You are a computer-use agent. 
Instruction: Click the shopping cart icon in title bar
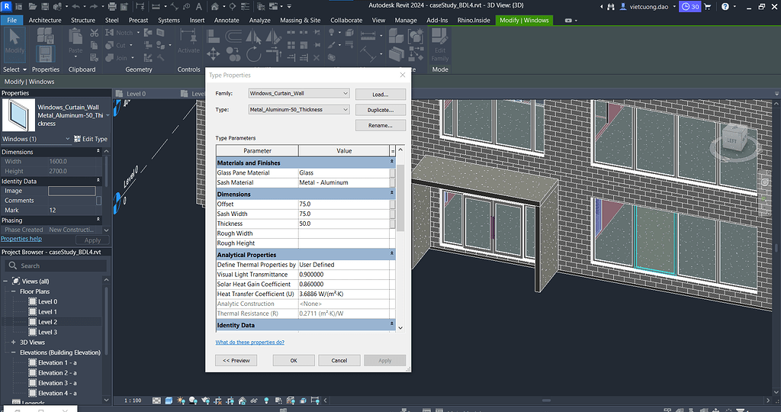707,6
